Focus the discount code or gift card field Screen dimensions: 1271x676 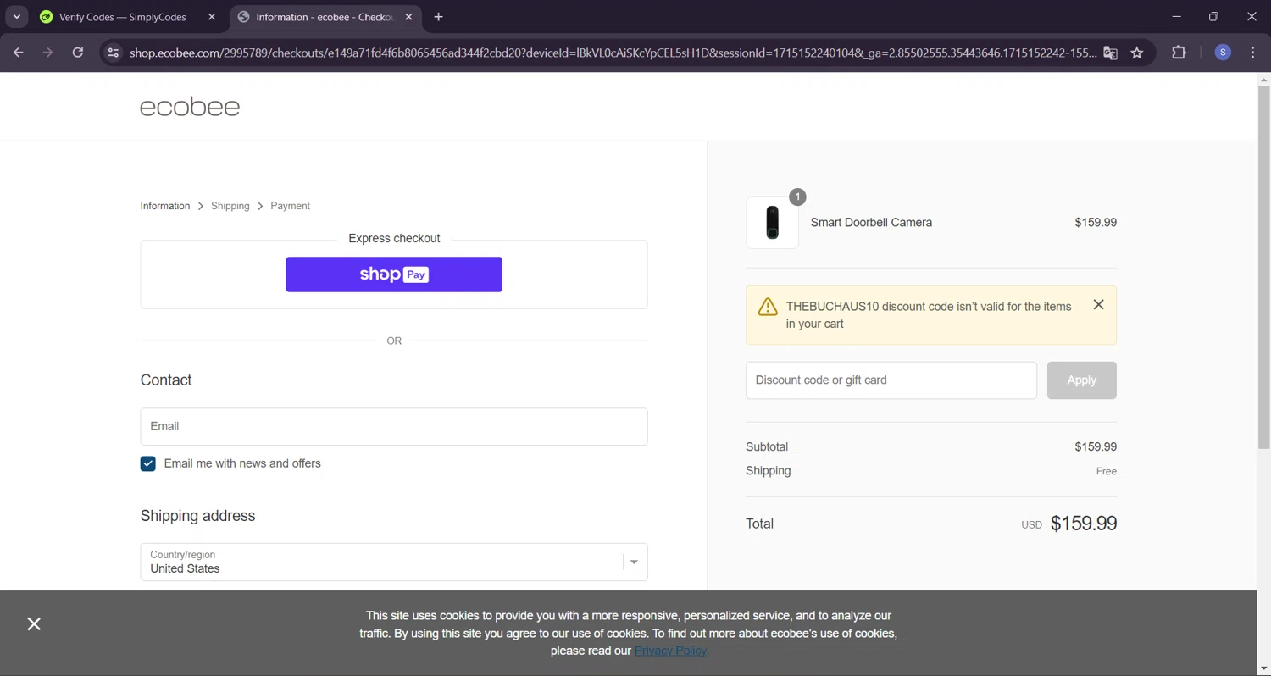(891, 380)
